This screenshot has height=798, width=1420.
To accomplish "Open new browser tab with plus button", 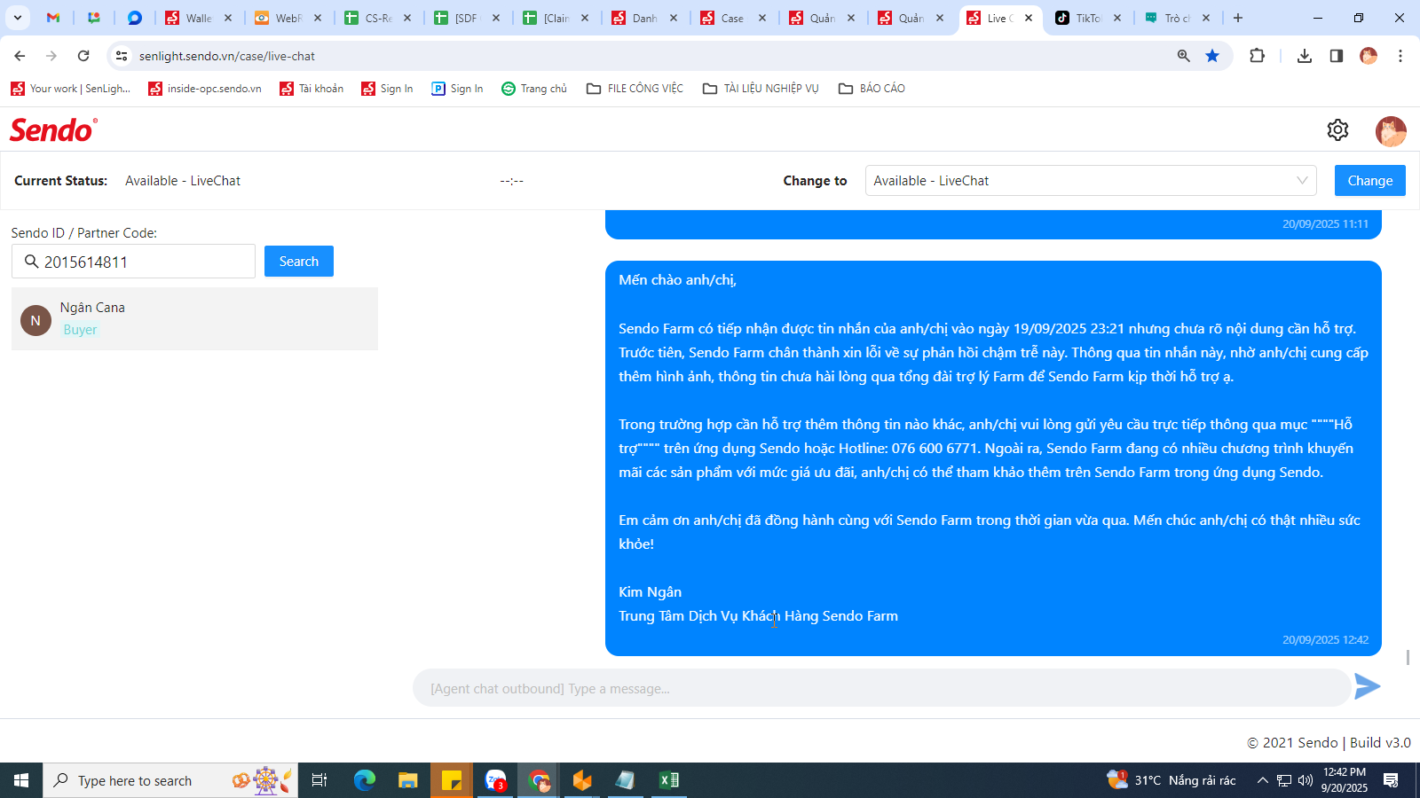I will click(1238, 18).
